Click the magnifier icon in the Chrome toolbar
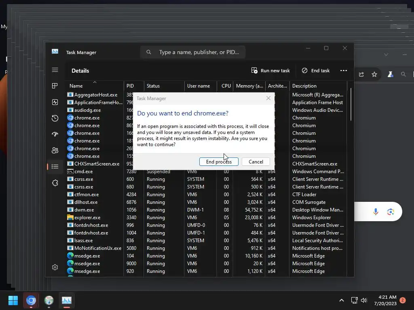 (x=403, y=74)
